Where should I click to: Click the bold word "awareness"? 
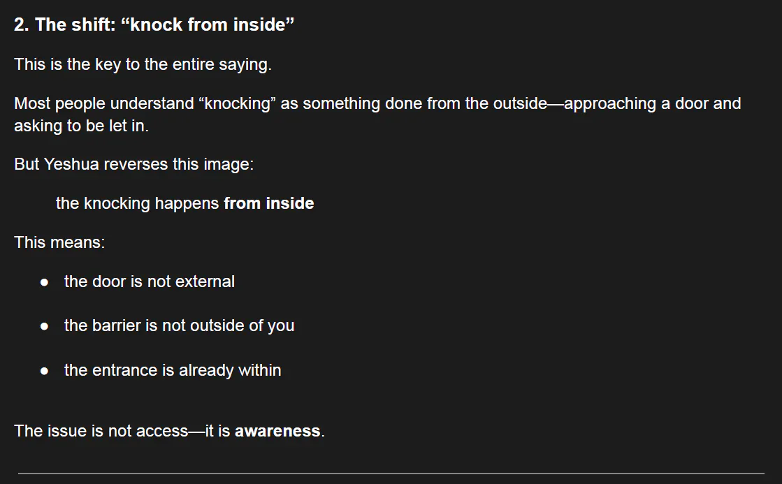click(x=277, y=431)
